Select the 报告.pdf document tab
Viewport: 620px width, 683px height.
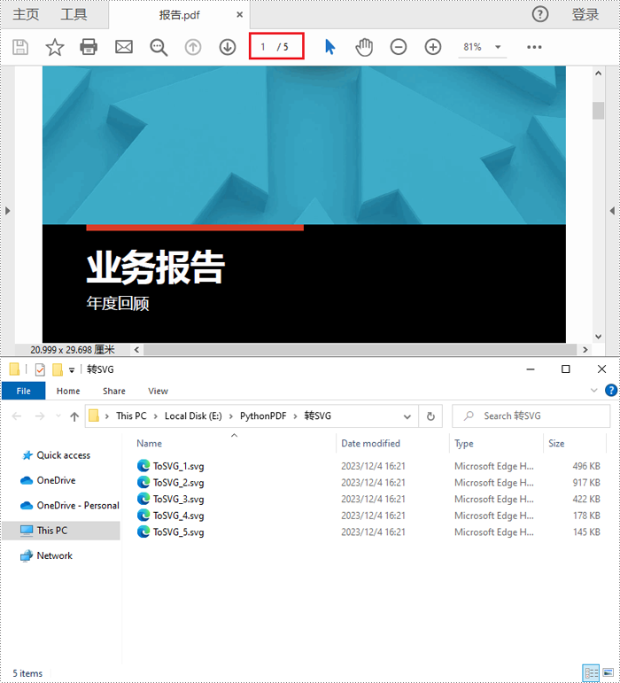pos(179,15)
